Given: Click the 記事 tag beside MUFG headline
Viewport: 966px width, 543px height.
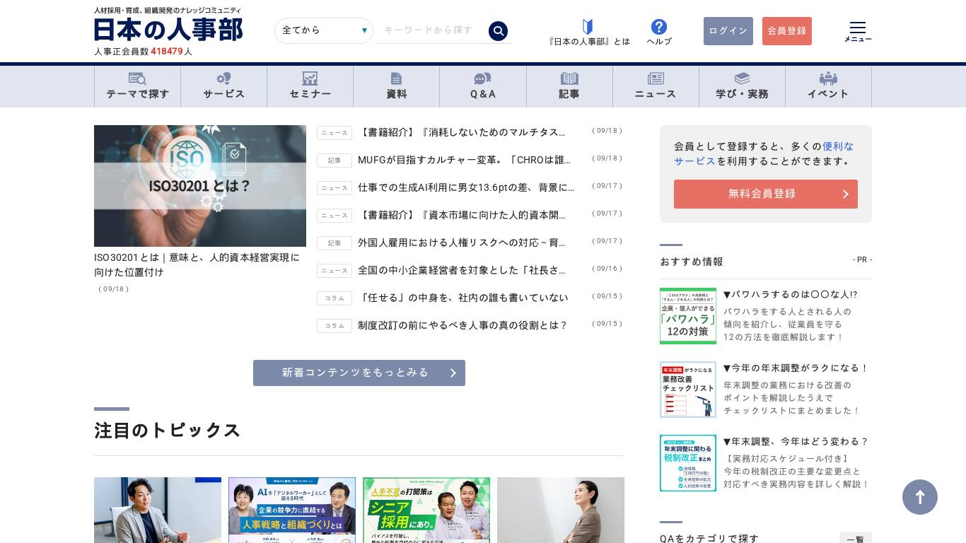Looking at the screenshot, I should click(x=334, y=160).
